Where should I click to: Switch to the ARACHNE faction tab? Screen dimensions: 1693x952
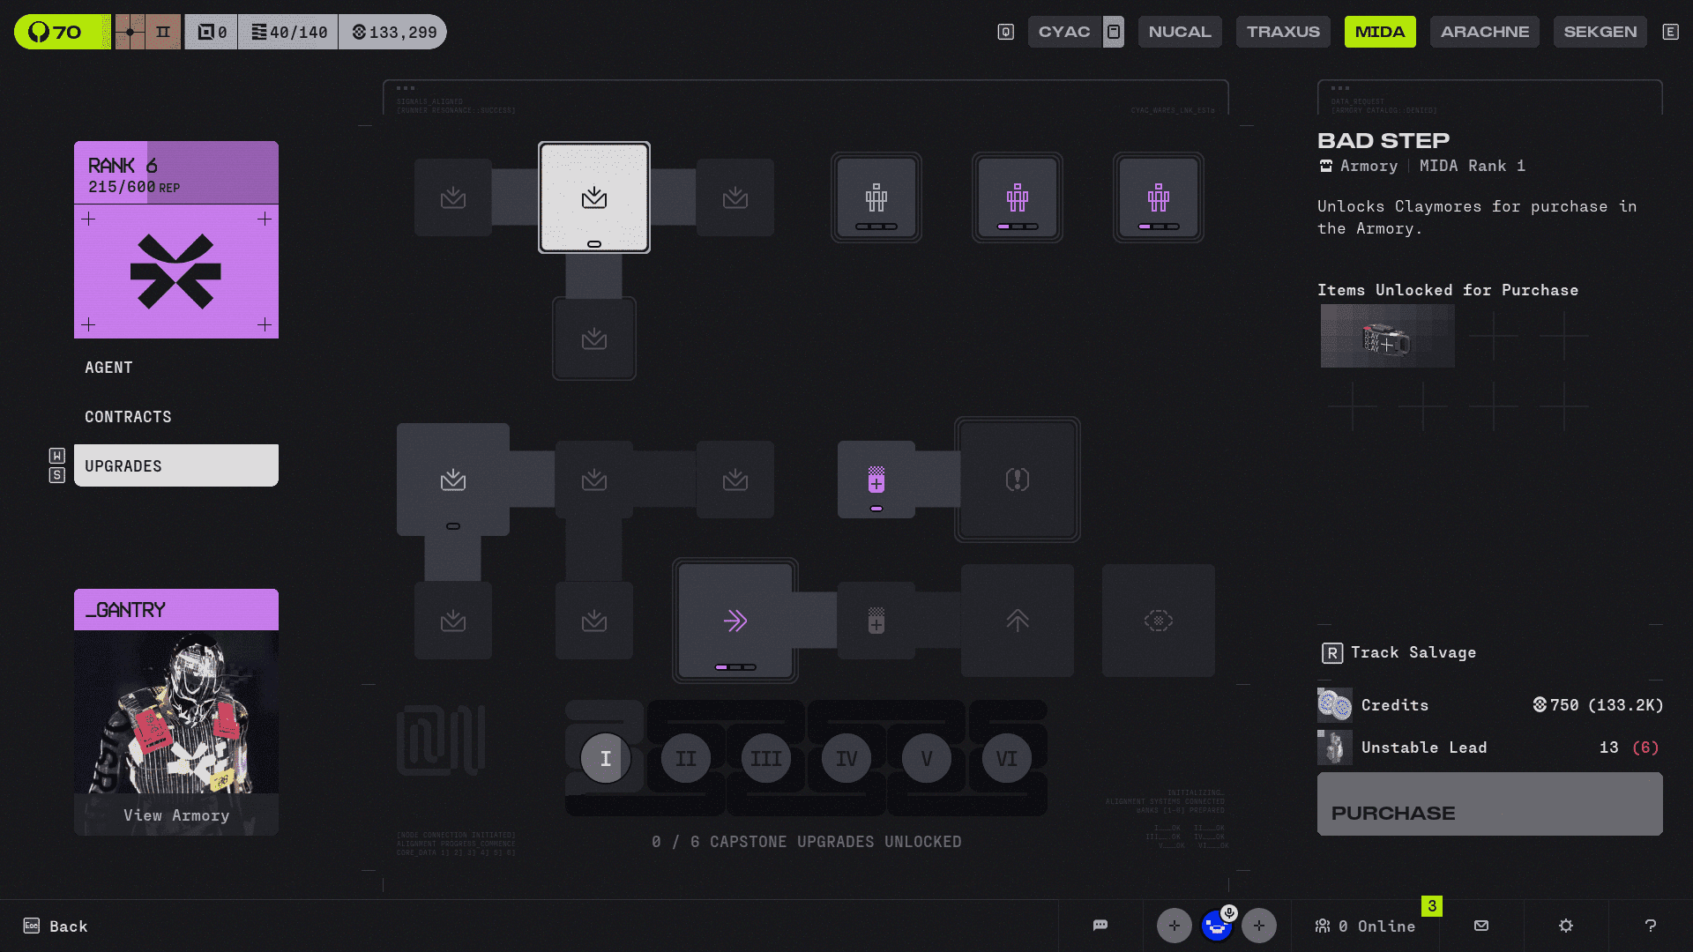[x=1484, y=32]
